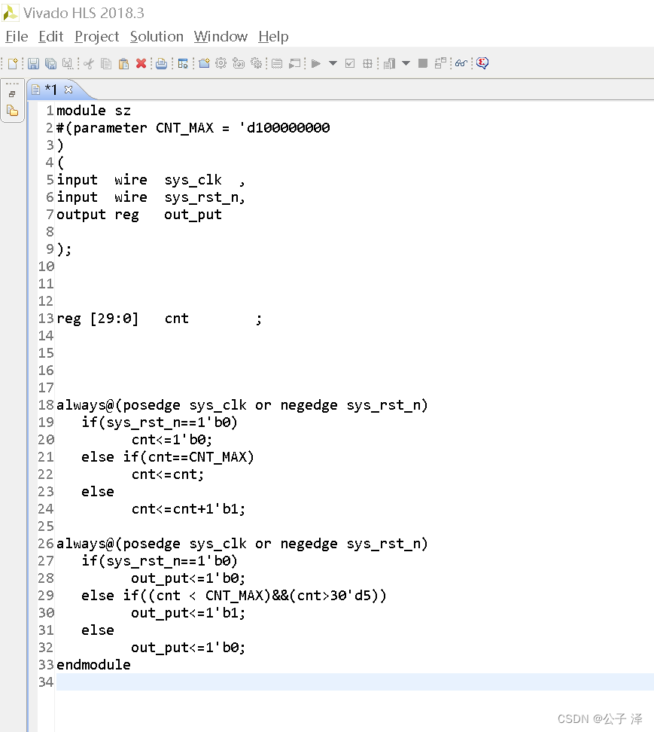Viewport: 654px width, 732px height.
Task: Click the New File toolbar icon
Action: coord(13,63)
